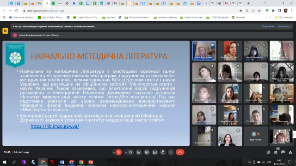
Task: Open the Extensions puzzle icon
Action: (x=273, y=11)
